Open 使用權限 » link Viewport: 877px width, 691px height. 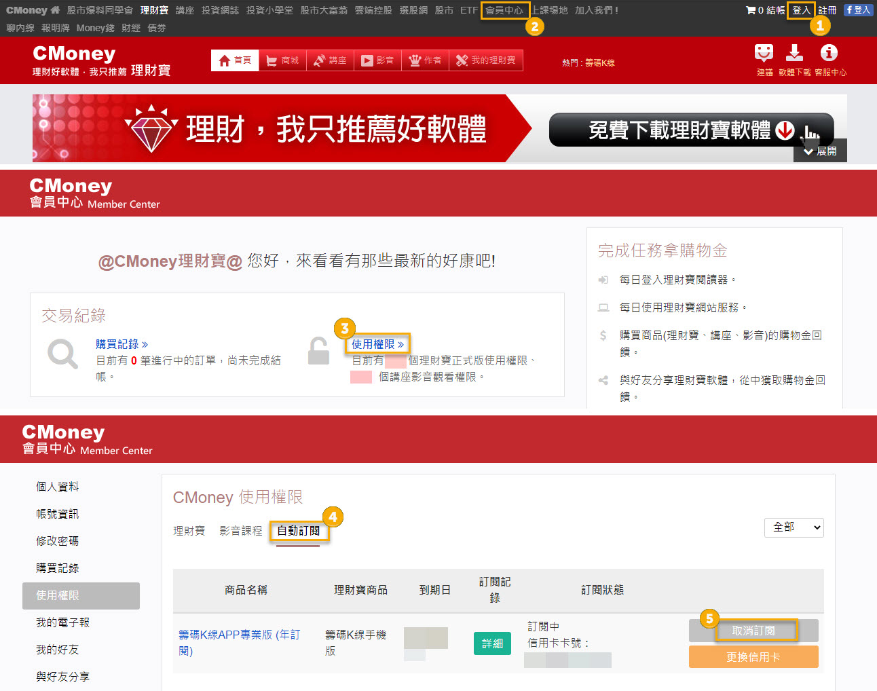click(x=378, y=344)
